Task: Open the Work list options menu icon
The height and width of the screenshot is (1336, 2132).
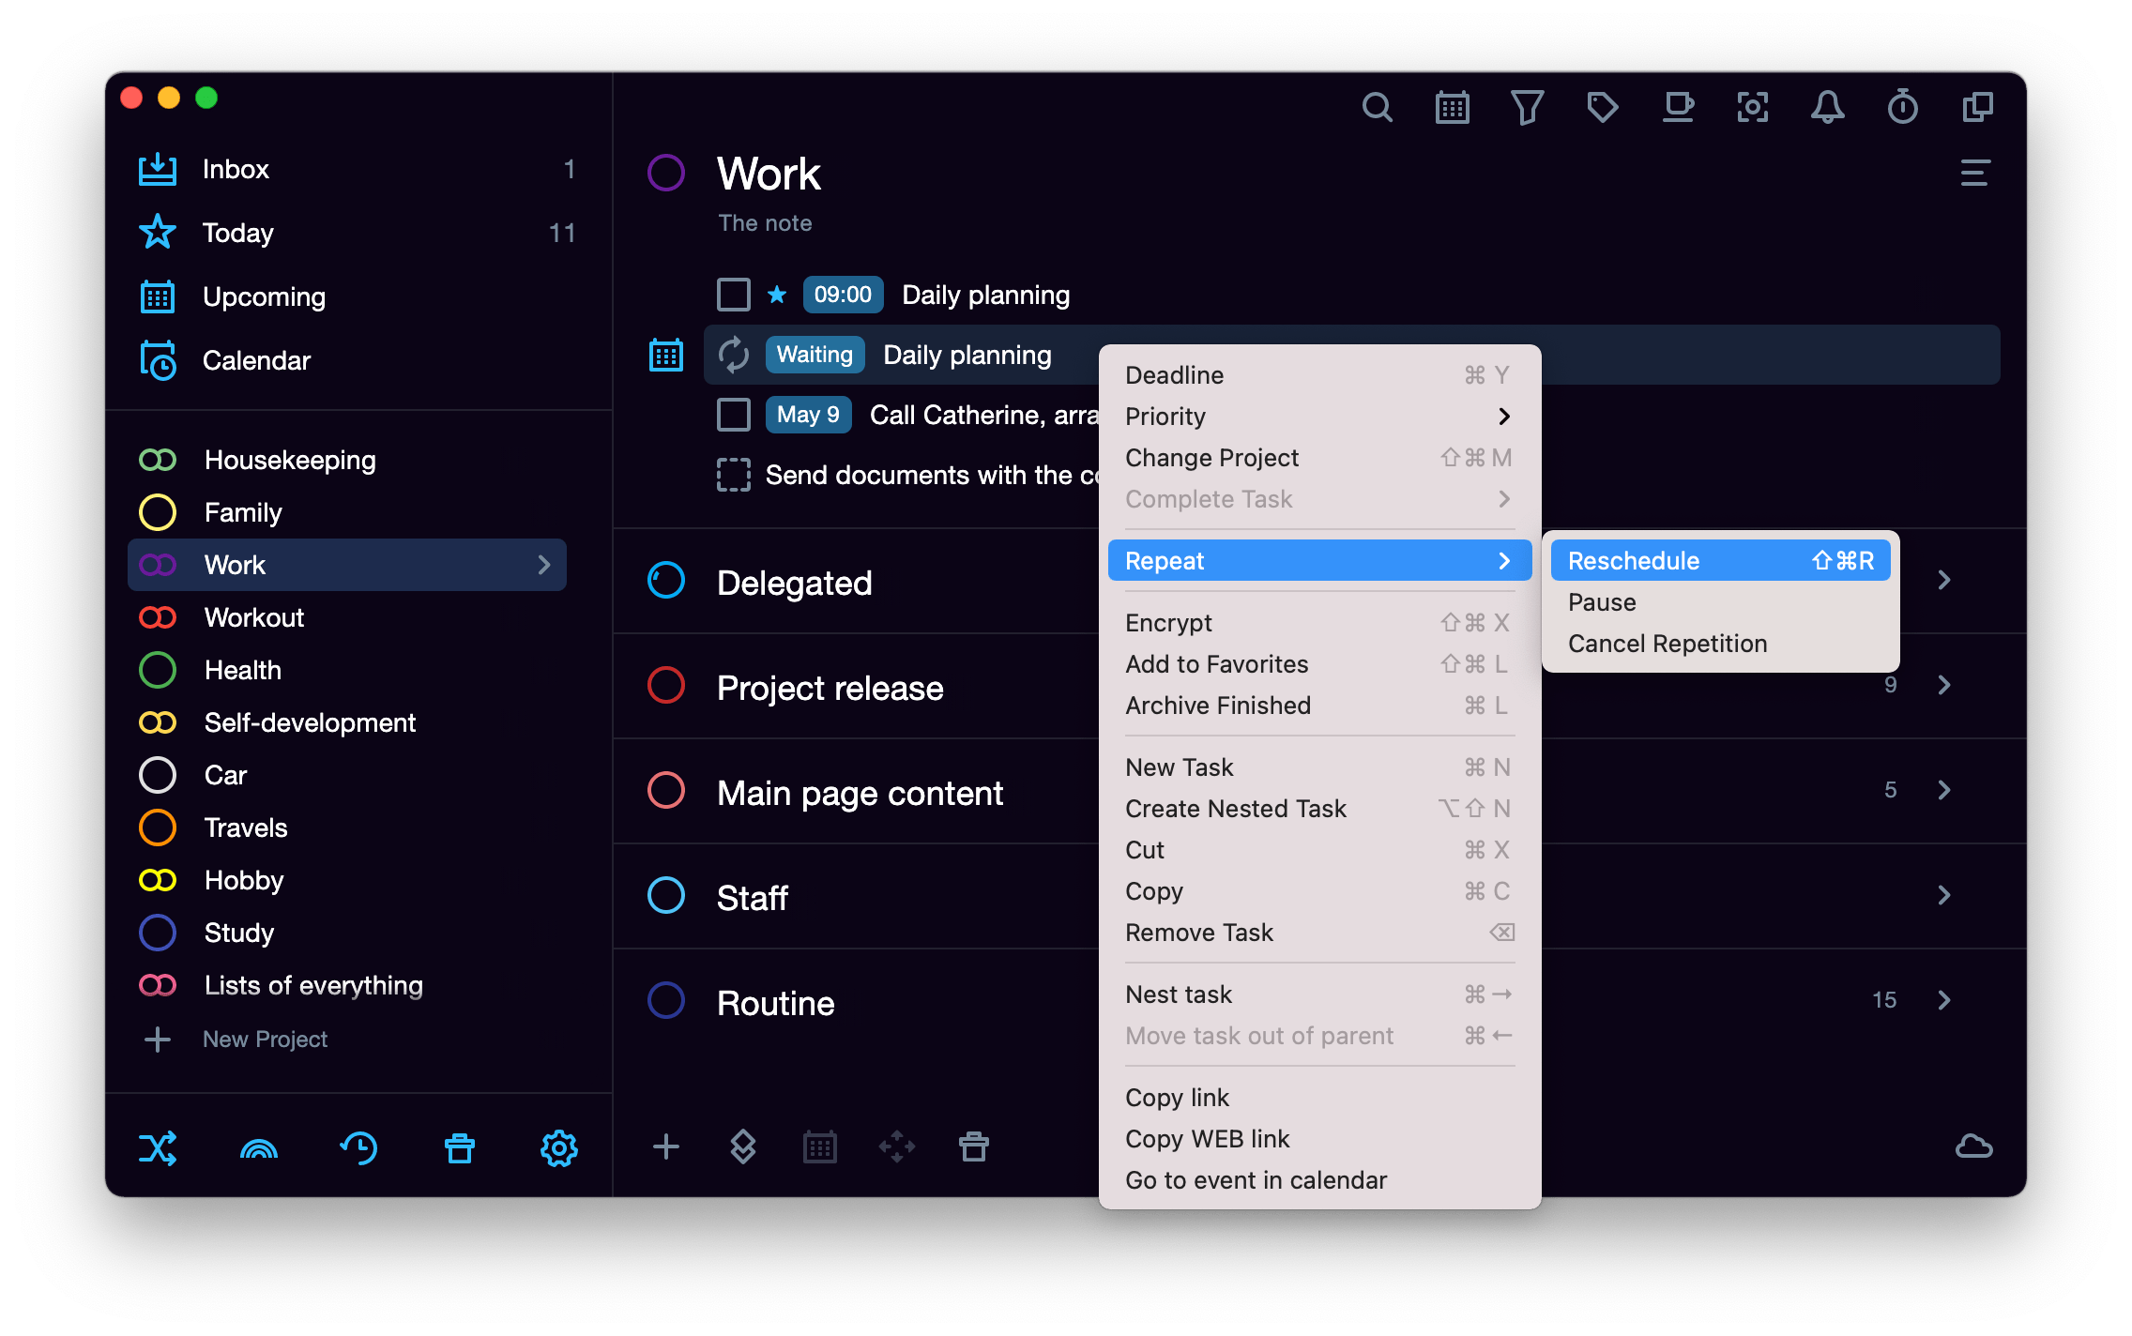Action: pos(1974,173)
